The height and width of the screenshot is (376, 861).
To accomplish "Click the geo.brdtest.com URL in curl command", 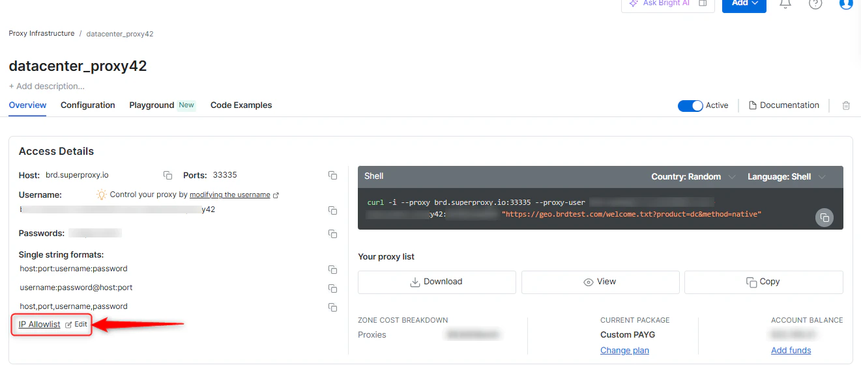I will [632, 214].
